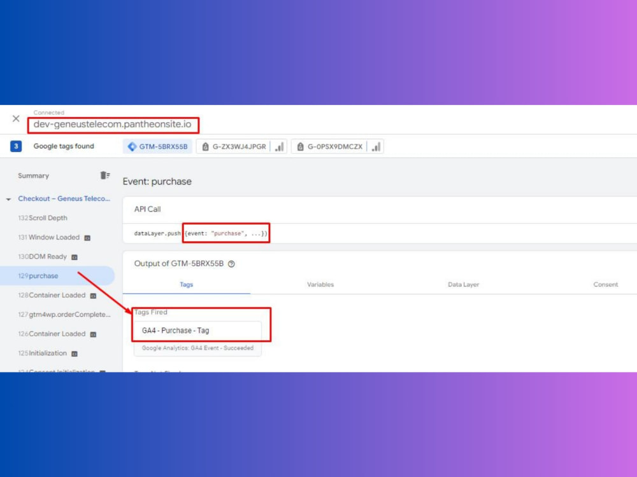
Task: Select event 129 purchase
Action: click(57, 276)
